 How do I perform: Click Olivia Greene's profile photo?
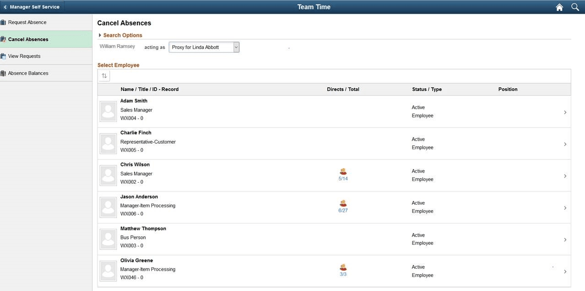108,270
